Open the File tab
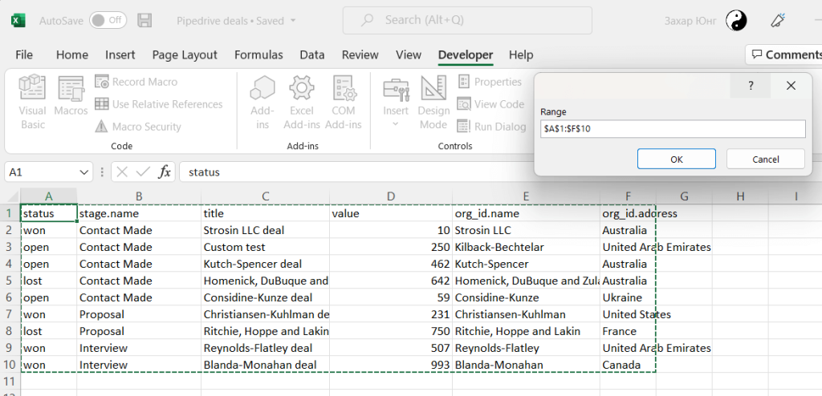This screenshot has height=396, width=822. (x=24, y=55)
